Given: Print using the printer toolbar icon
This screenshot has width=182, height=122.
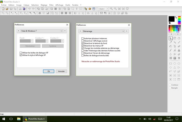Looking at the screenshot, I should (20, 9).
